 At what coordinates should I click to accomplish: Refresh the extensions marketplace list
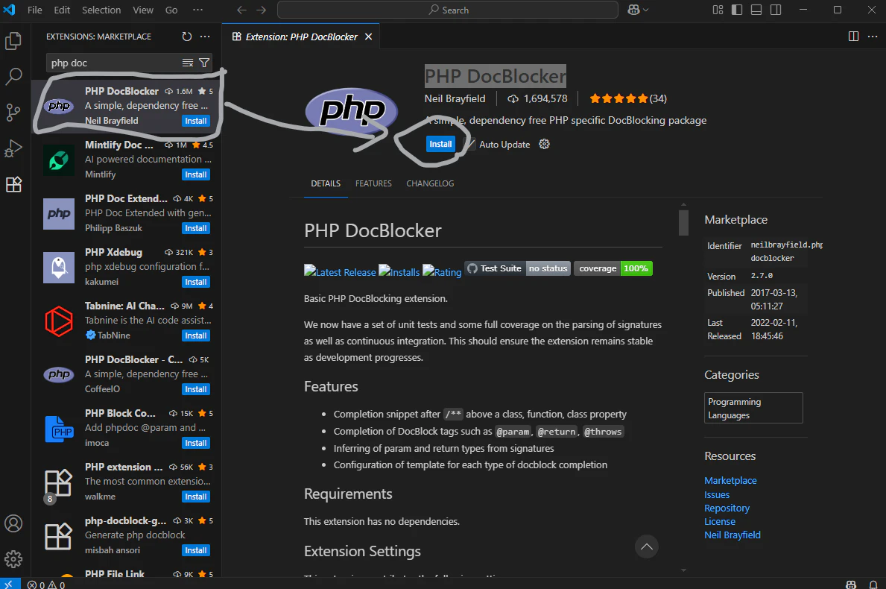(187, 37)
